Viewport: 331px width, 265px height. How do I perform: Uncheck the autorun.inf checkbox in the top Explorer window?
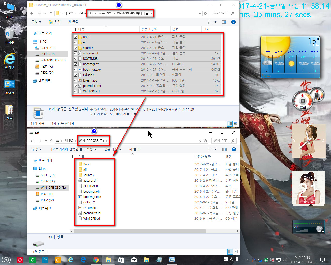(x=76, y=53)
